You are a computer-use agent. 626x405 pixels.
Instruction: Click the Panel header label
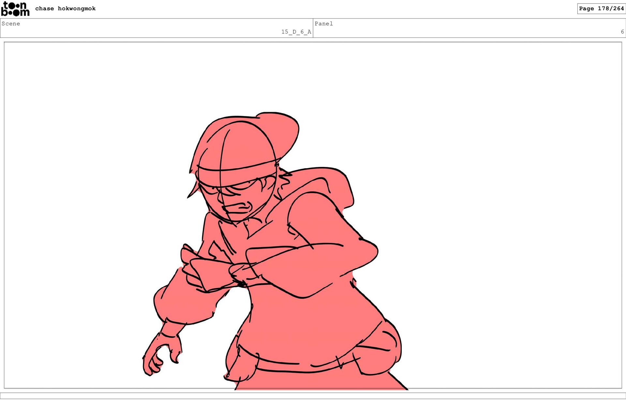(x=323, y=23)
